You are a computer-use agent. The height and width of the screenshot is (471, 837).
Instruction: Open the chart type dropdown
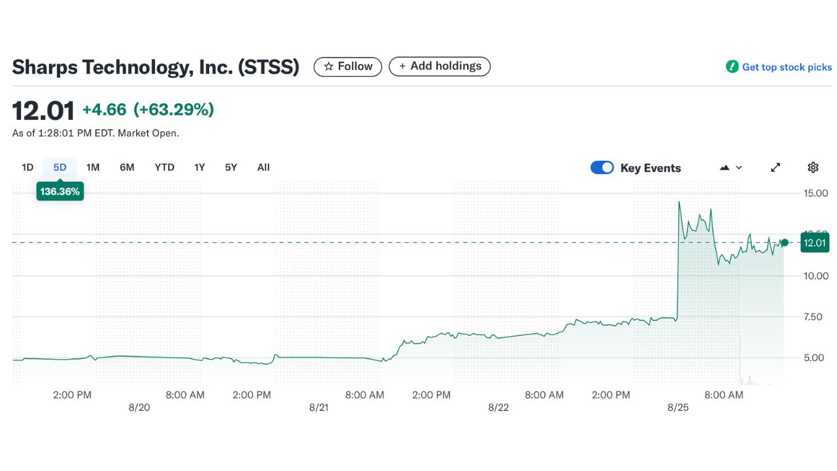click(x=730, y=167)
